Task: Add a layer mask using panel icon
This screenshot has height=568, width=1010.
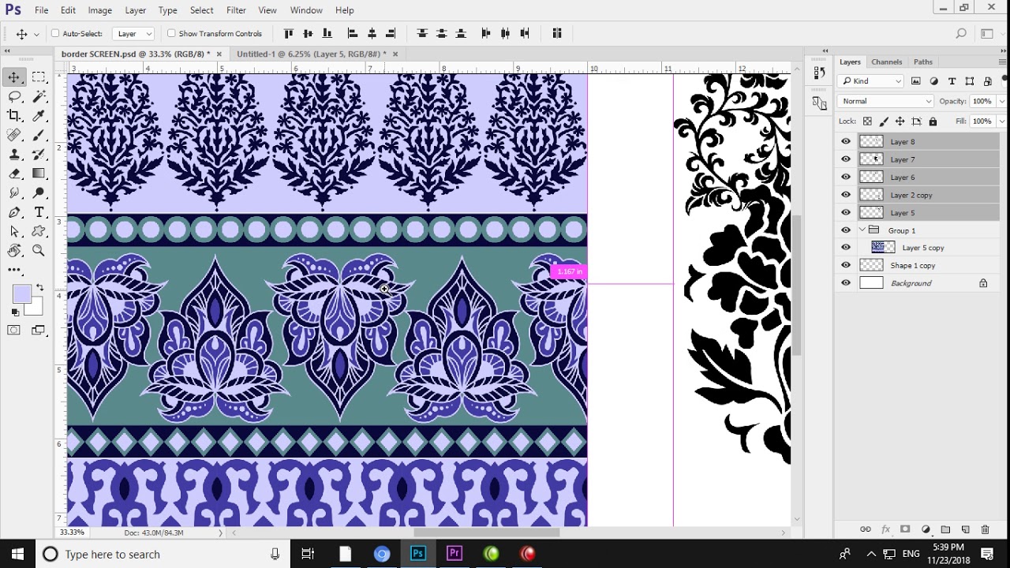Action: click(905, 529)
